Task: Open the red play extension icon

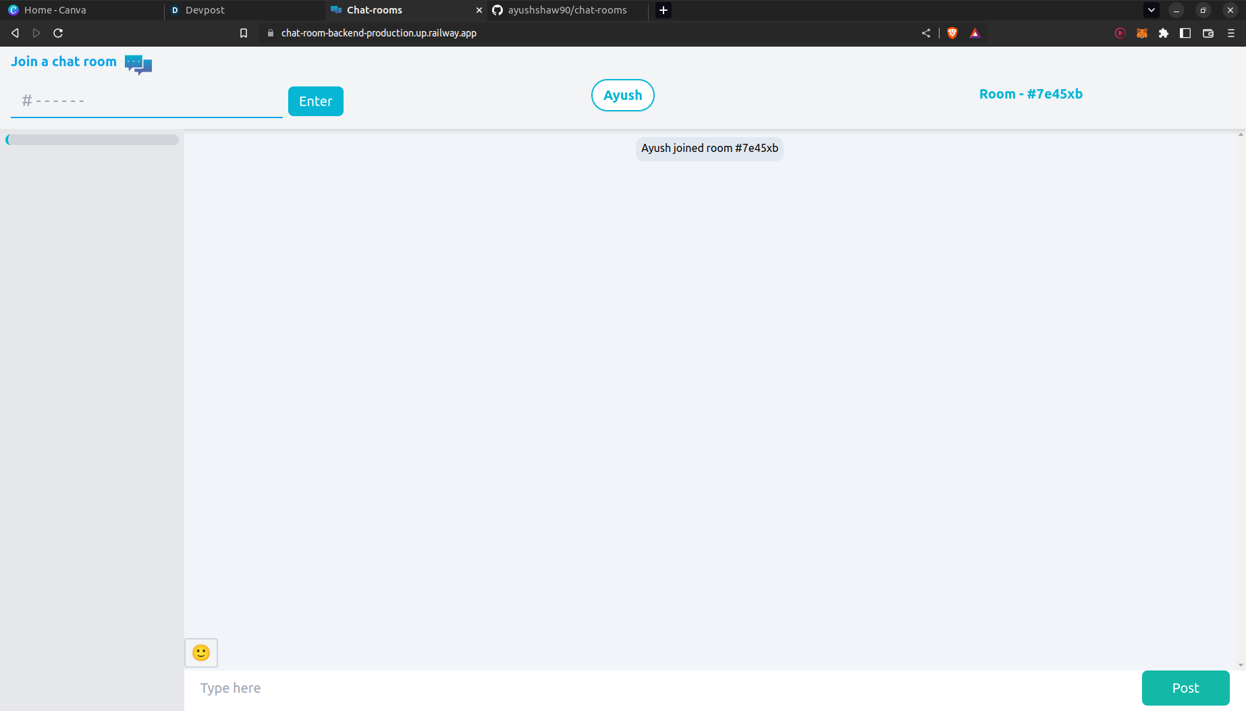Action: 1120,33
